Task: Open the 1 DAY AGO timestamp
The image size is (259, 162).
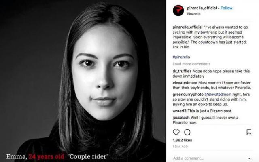Action: [x=180, y=147]
